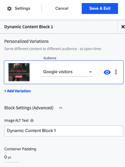
Task: Click the Container Padding label
Action: pyautogui.click(x=20, y=149)
